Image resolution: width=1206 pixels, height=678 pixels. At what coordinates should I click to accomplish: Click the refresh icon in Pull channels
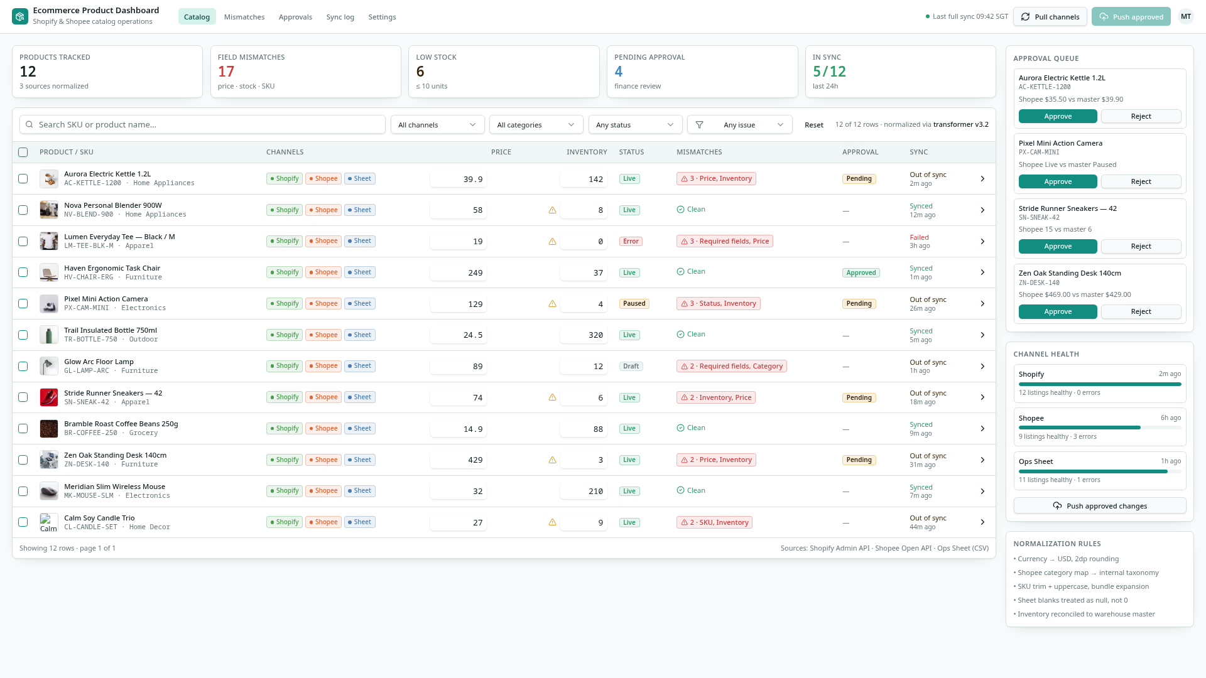tap(1025, 17)
